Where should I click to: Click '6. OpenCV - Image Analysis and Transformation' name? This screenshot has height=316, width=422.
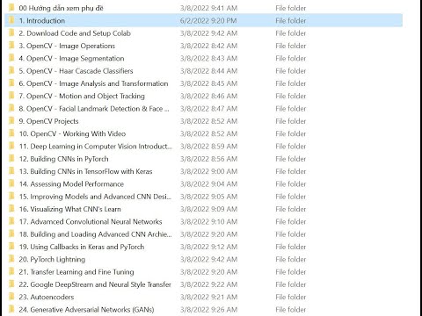coord(93,83)
